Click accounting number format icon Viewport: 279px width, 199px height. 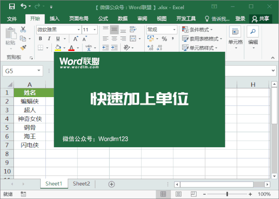pyautogui.click(x=151, y=38)
